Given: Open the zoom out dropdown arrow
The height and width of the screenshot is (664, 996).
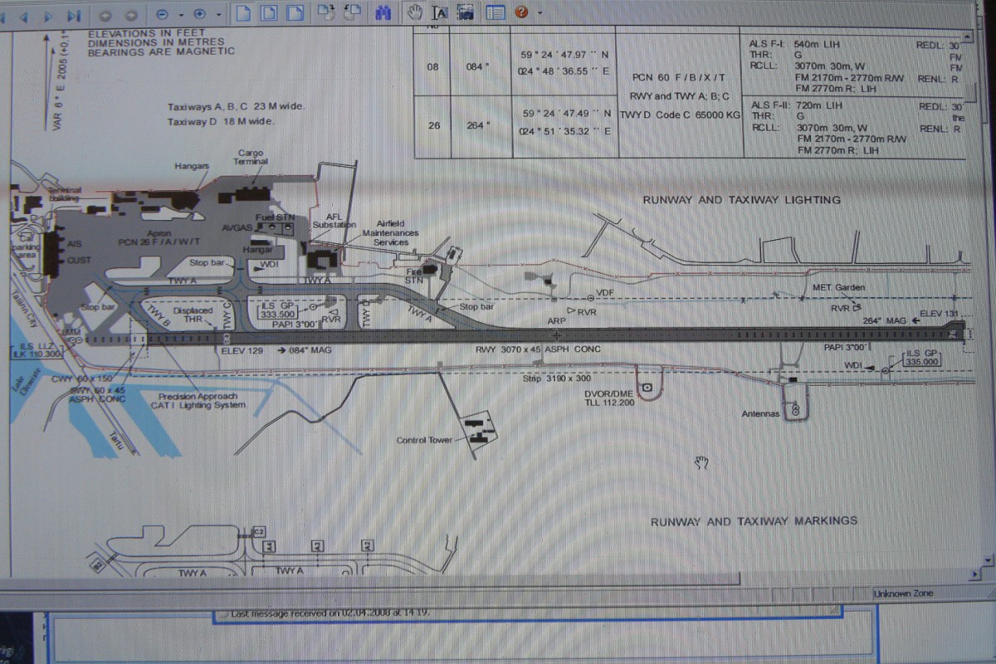Looking at the screenshot, I should [x=180, y=15].
